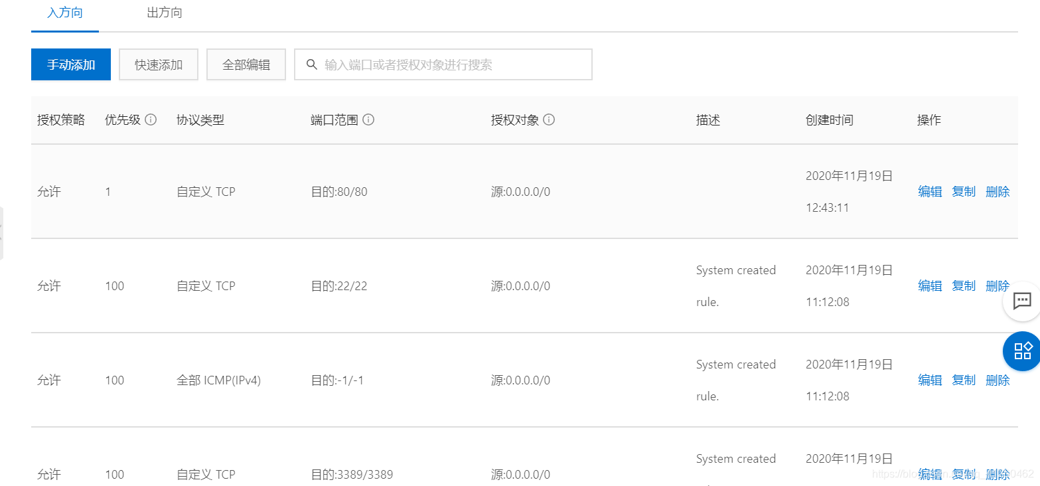1040x486 pixels.
Task: Click the 快速添加 button
Action: pos(159,64)
